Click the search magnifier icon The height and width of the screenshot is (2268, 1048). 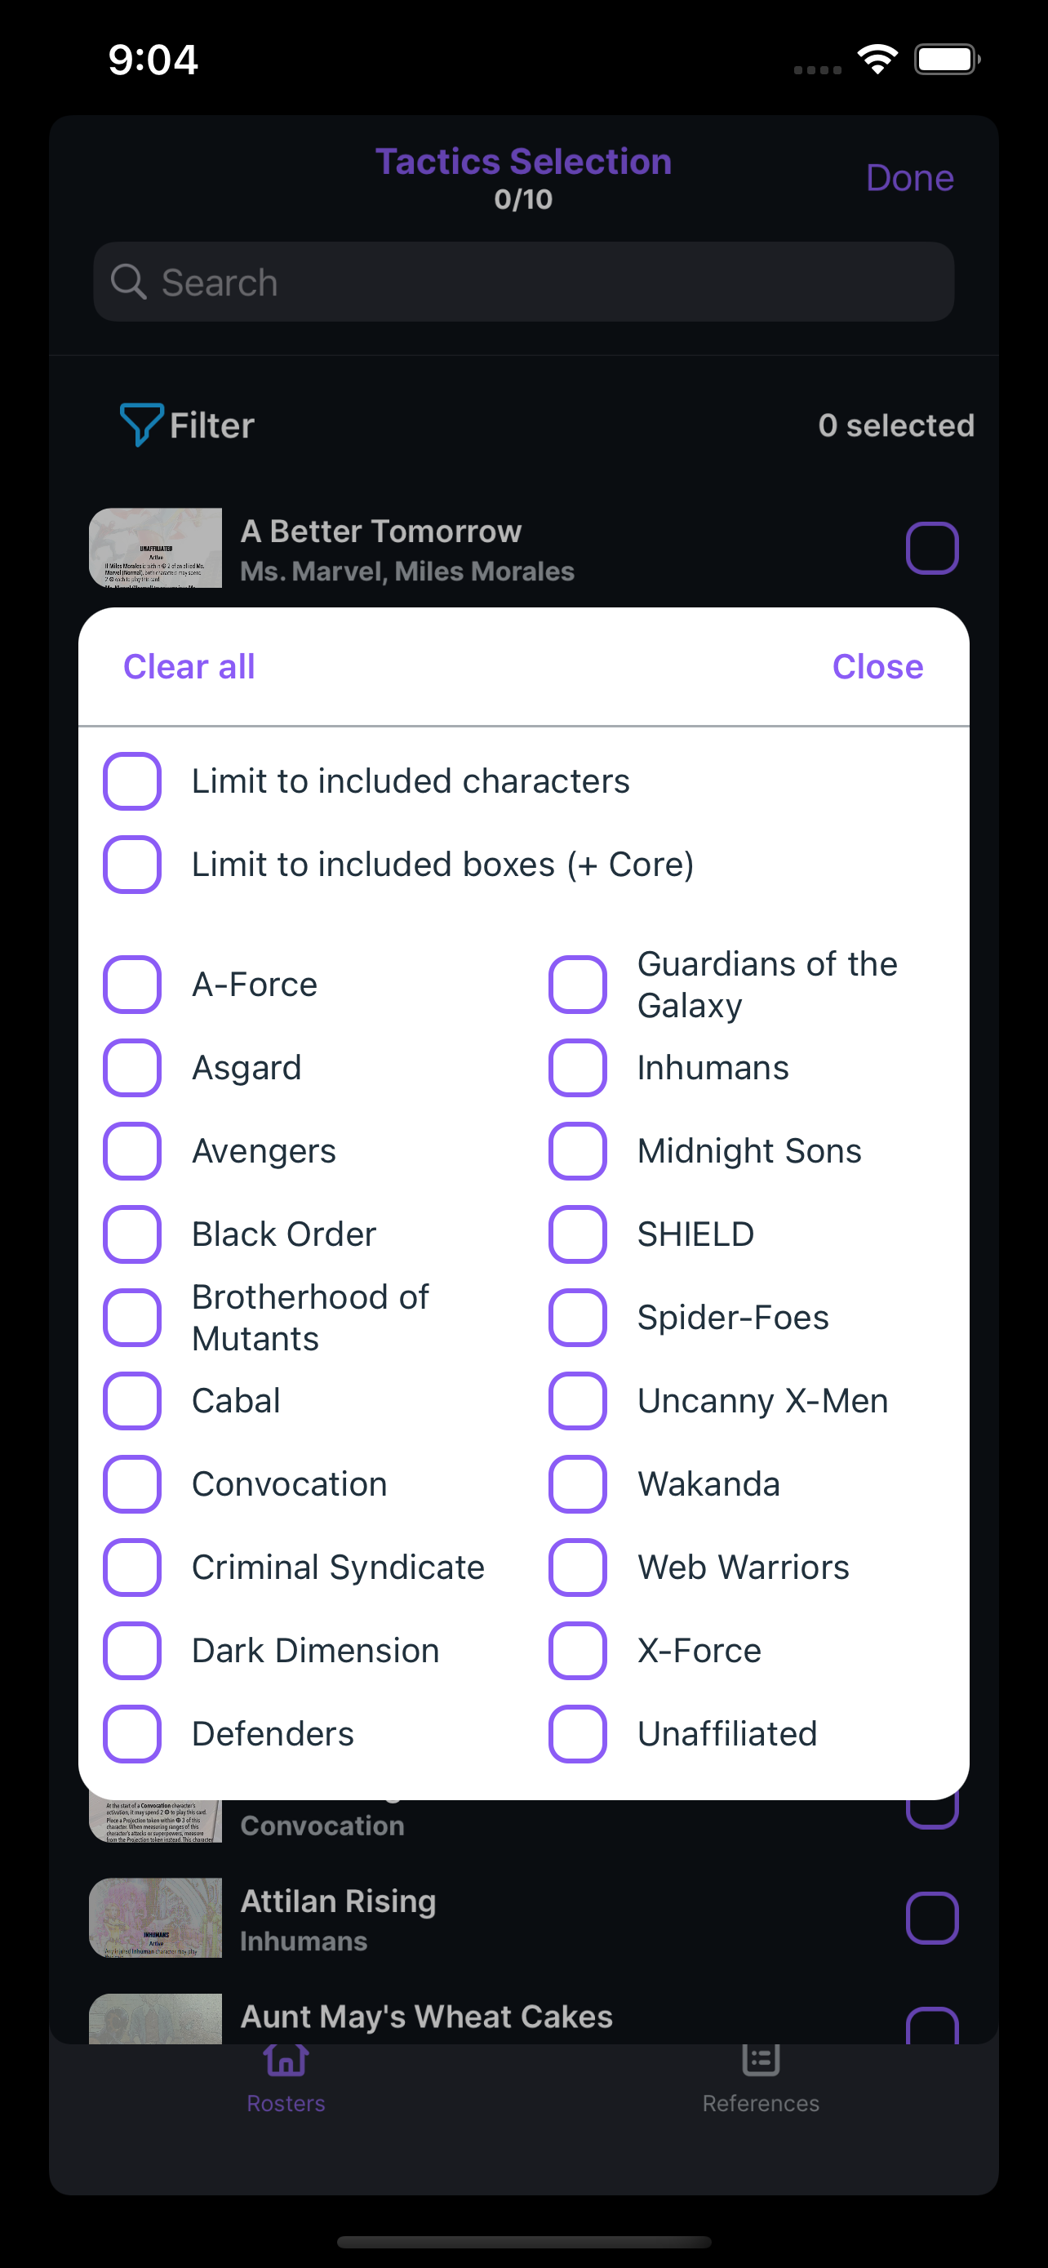pos(128,282)
